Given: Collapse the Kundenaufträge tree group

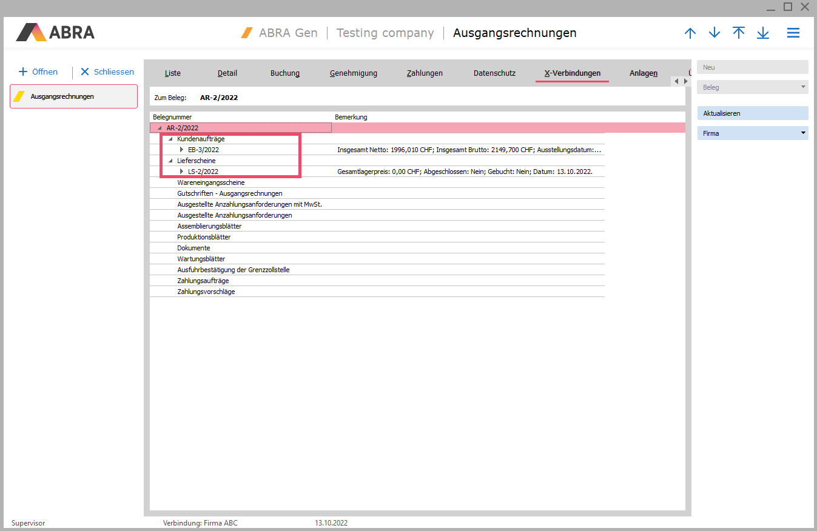Looking at the screenshot, I should click(170, 139).
